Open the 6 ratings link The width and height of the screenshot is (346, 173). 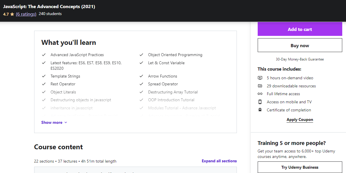[x=26, y=14]
